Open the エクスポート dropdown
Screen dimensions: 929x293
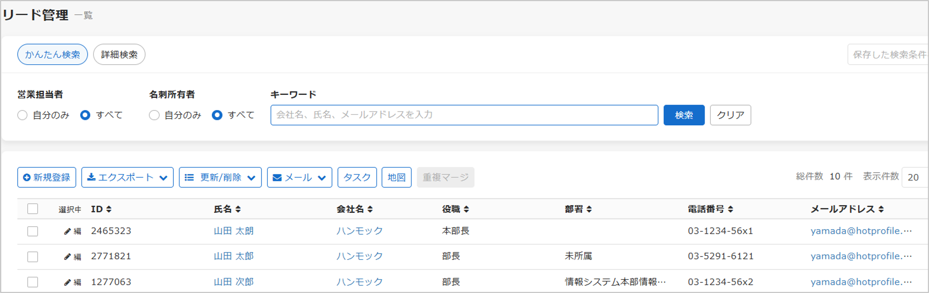(127, 177)
